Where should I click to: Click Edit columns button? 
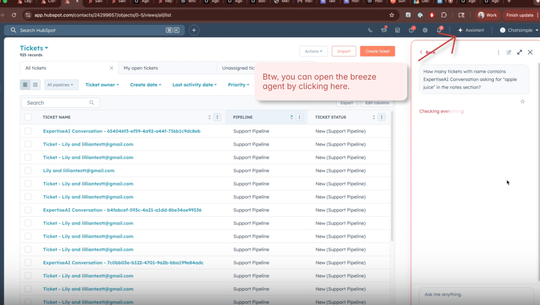coord(377,103)
